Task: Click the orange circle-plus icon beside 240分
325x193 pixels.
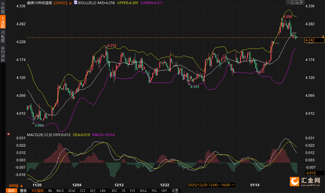Action: point(71,3)
